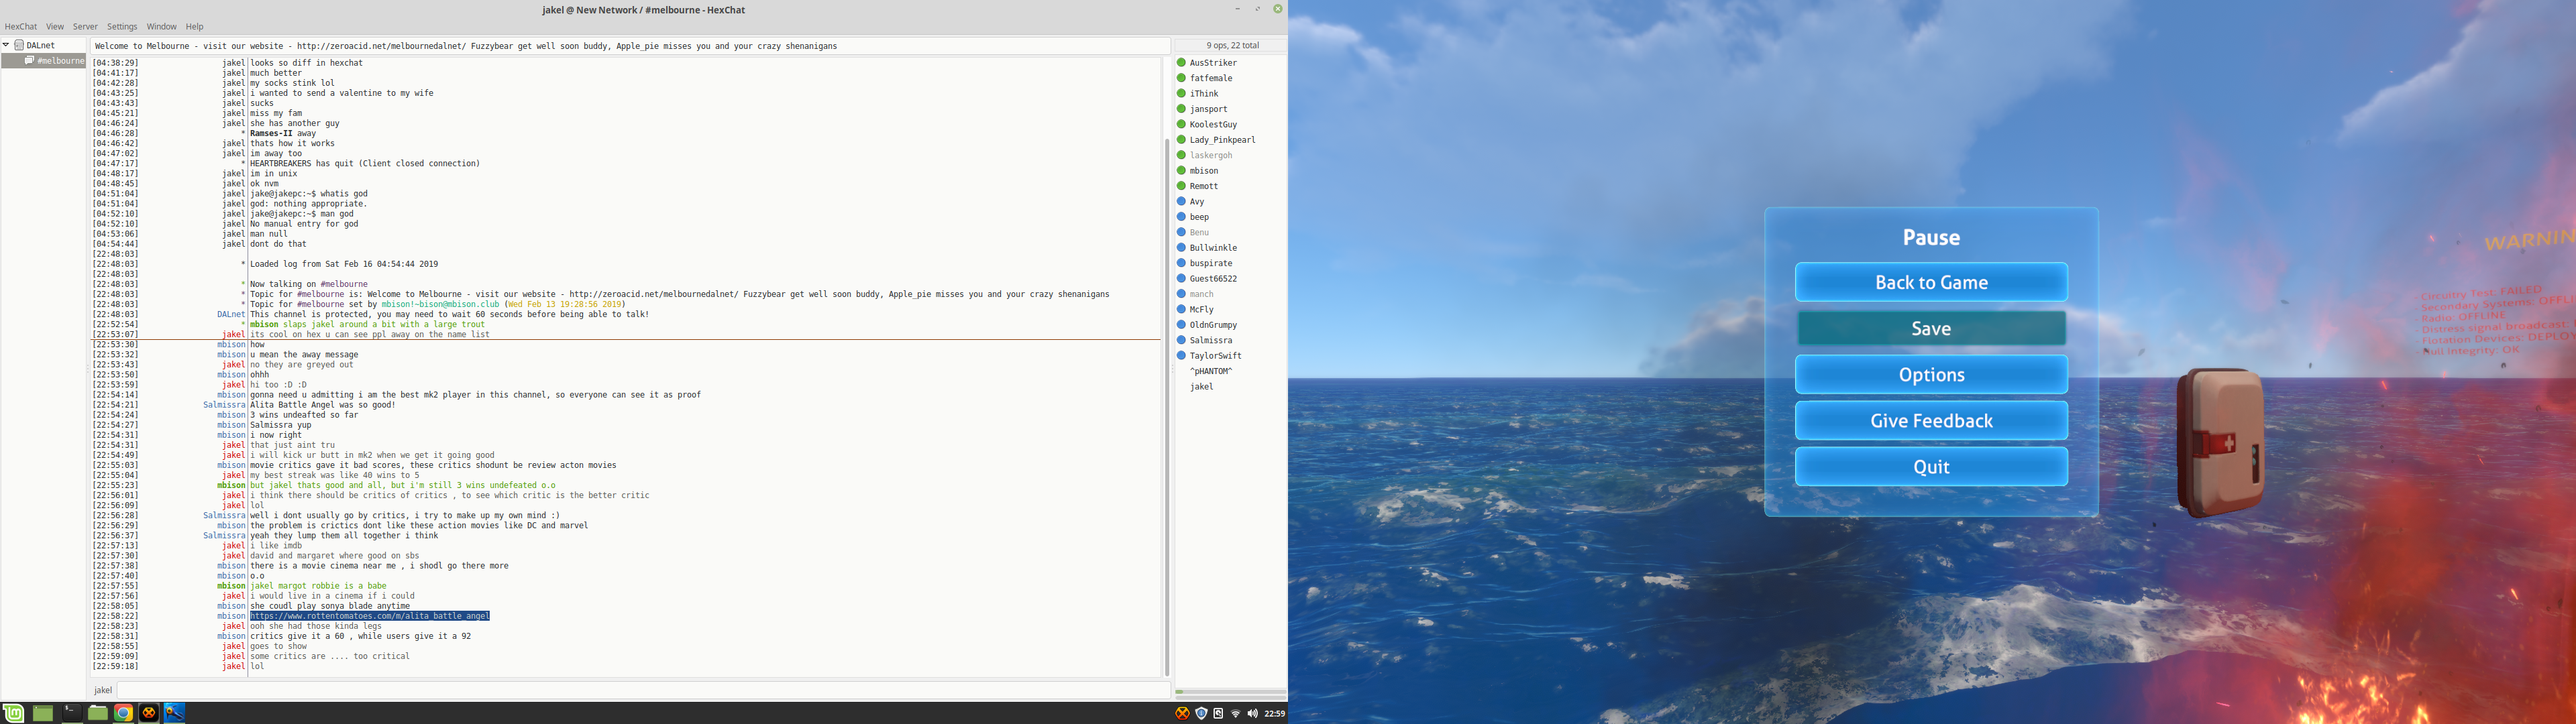Viewport: 2576px width, 724px height.
Task: Open Google Chrome from the taskbar
Action: [x=123, y=713]
